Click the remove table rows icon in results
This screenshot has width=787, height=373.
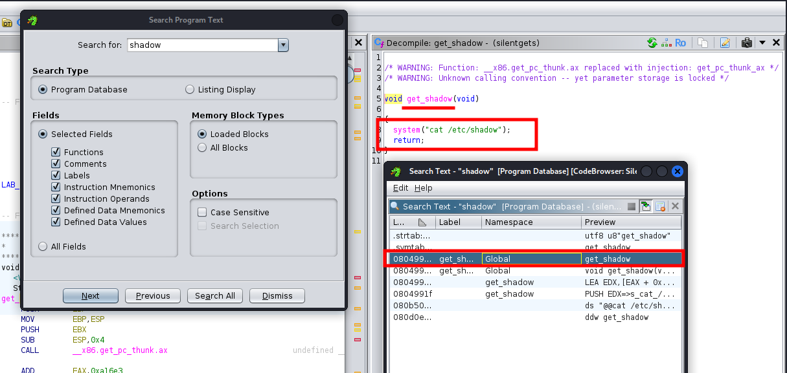[660, 206]
